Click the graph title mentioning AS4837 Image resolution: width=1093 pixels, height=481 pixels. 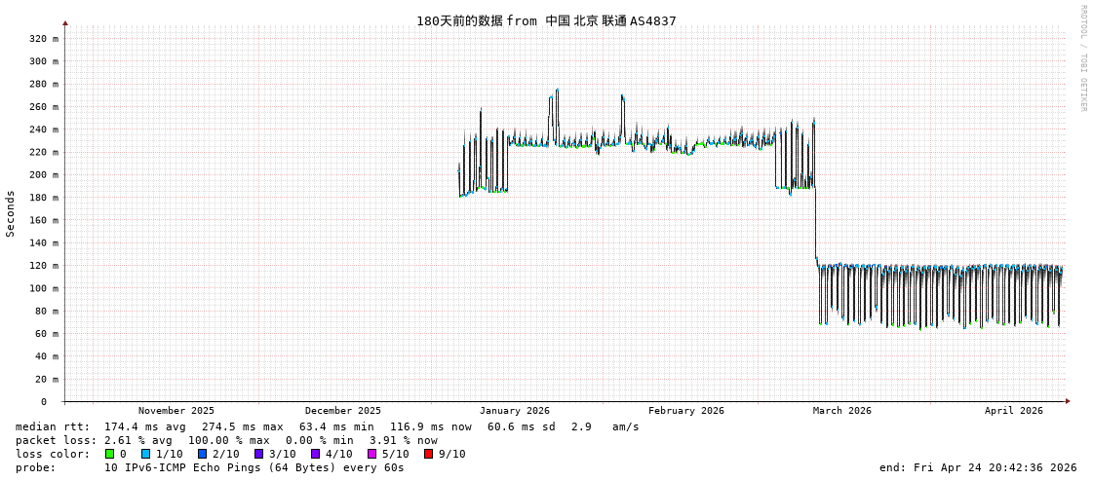point(546,21)
